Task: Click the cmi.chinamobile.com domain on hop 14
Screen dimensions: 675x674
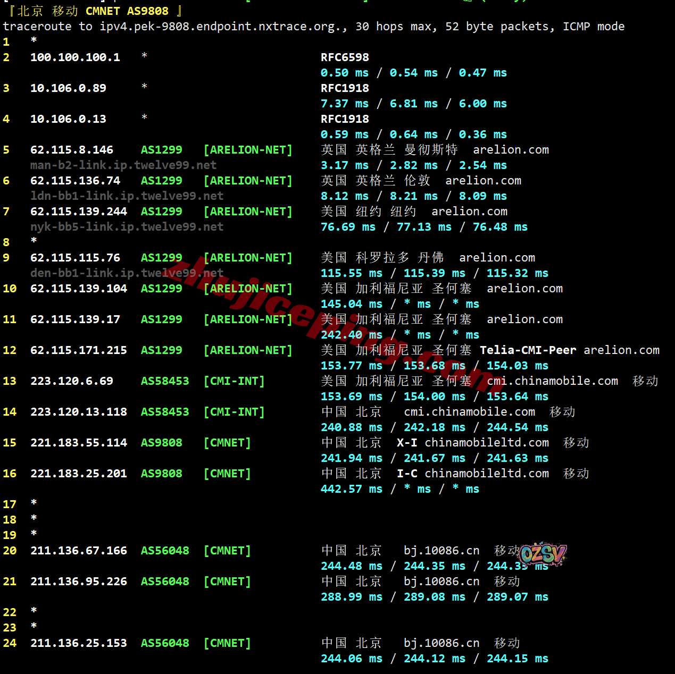Action: 469,412
